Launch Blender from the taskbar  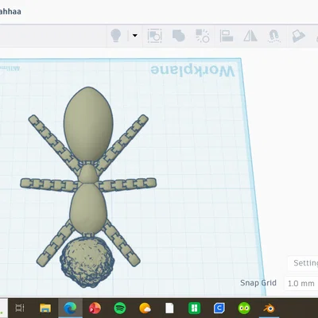(x=269, y=308)
